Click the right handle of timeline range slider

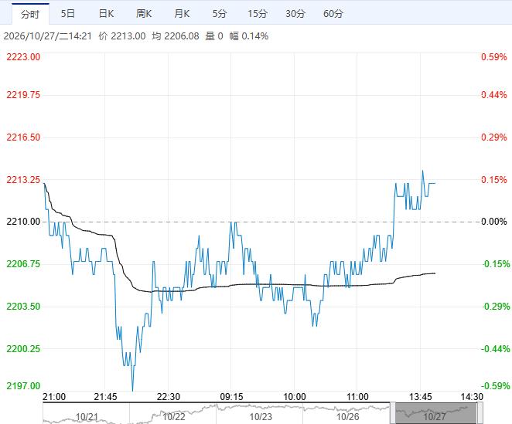[480, 413]
